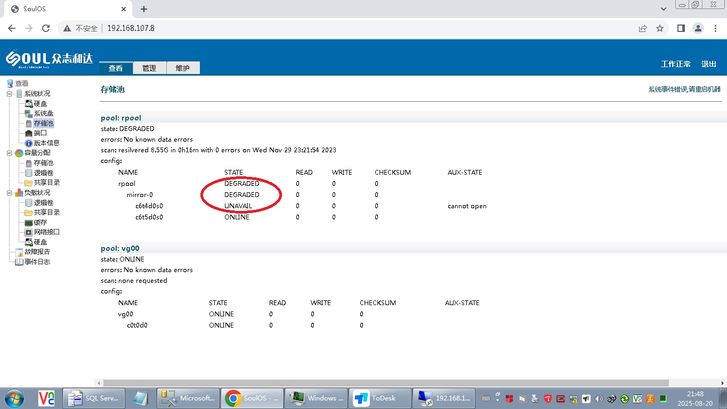Click the 存储池 page title
This screenshot has width=727, height=409.
112,89
